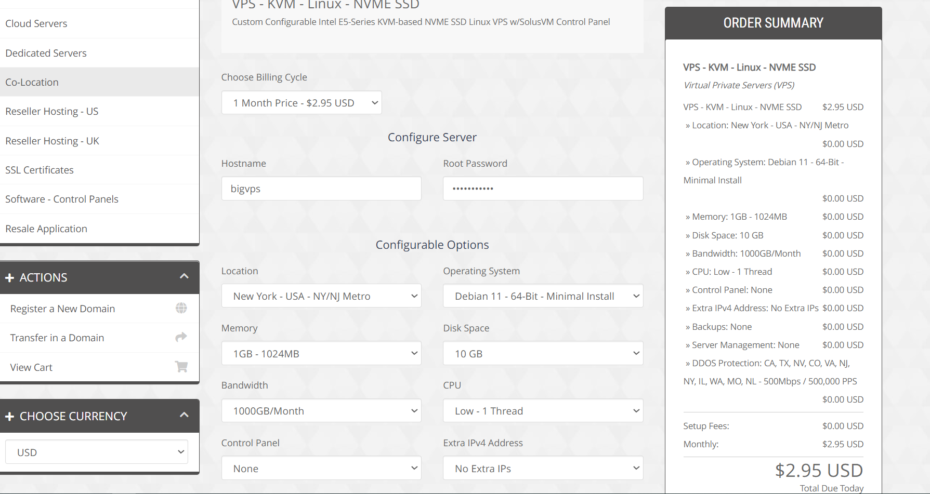Open the SSL Certificates category

(x=99, y=170)
